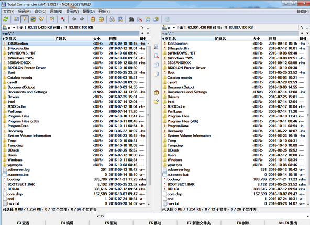
Task: Expand left panel directory history arrow
Action: 148,33
